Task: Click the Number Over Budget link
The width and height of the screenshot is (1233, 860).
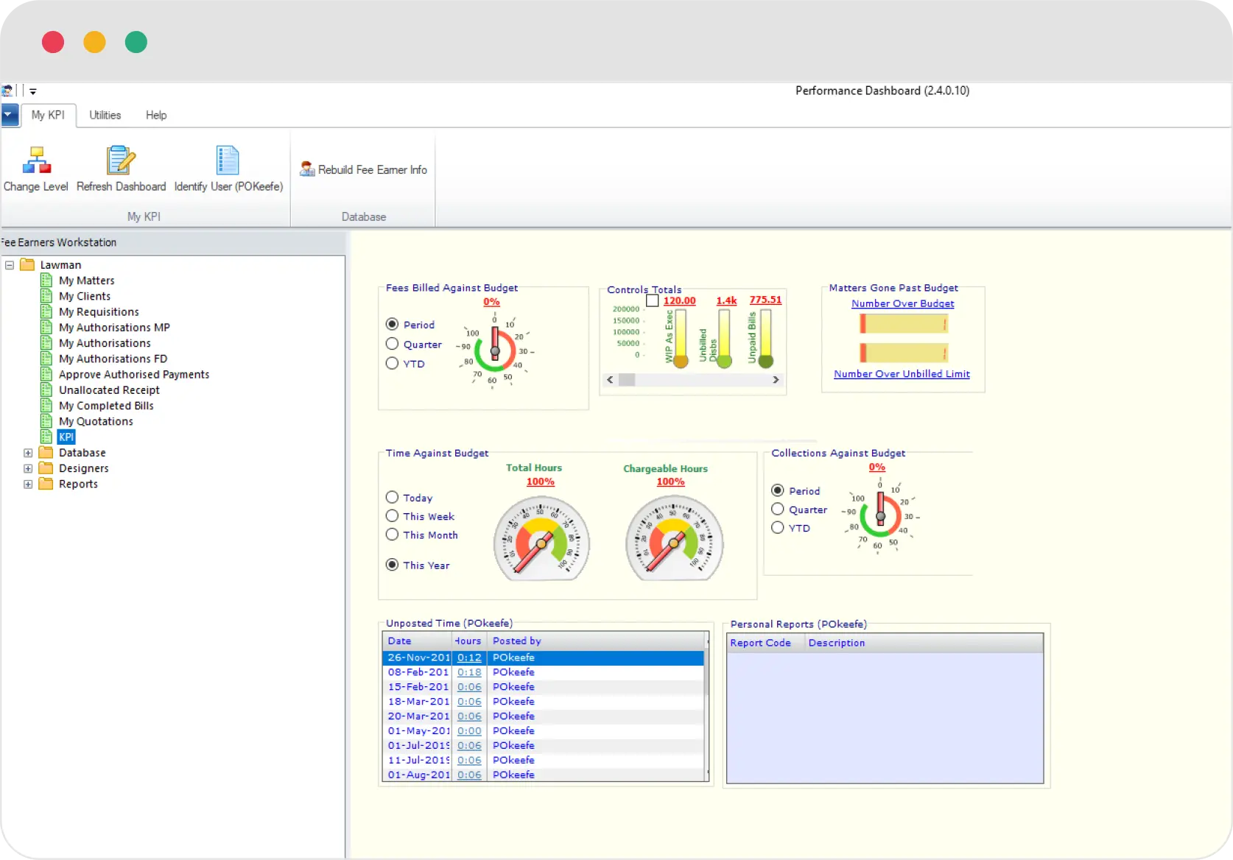Action: [902, 303]
